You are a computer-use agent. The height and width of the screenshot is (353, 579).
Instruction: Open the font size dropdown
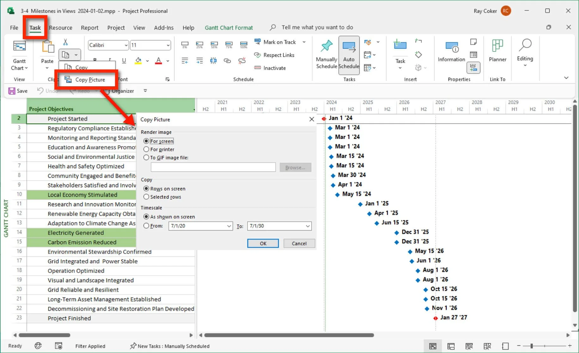pos(168,45)
